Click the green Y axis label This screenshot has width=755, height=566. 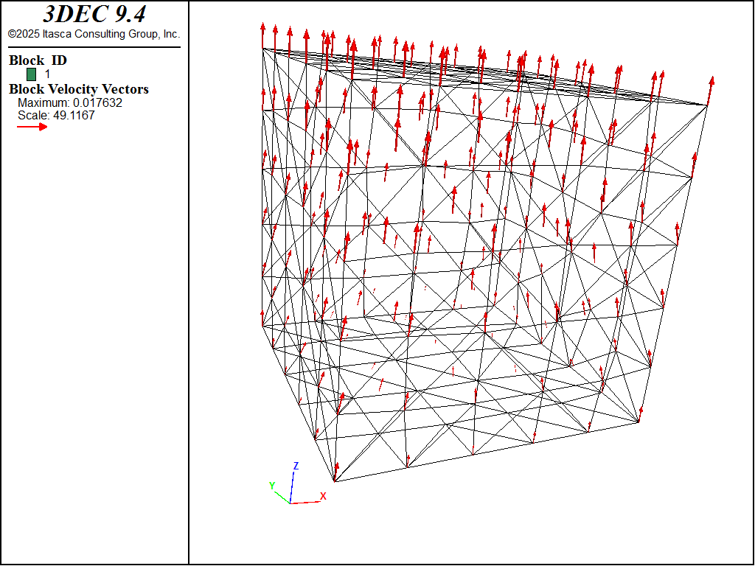[x=271, y=486]
